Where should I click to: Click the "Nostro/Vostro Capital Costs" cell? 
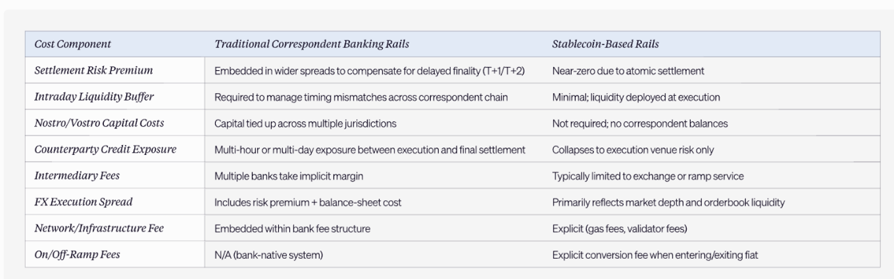click(99, 123)
